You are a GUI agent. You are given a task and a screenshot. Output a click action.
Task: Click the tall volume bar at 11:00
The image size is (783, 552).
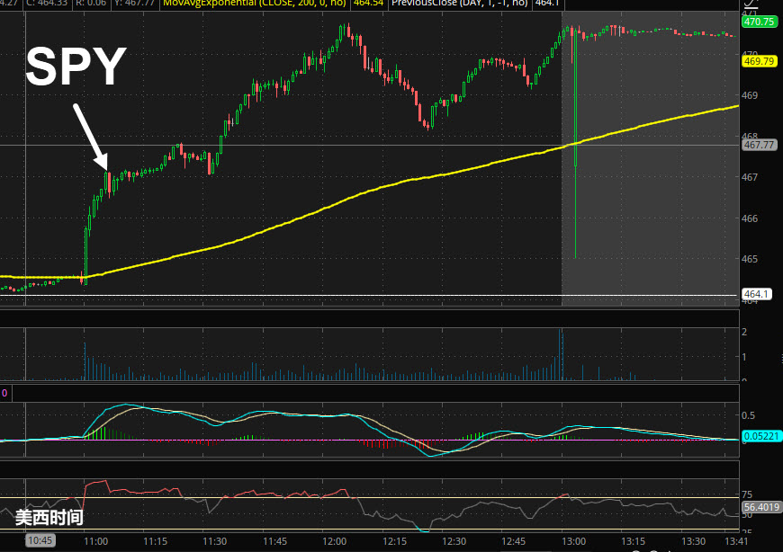(x=85, y=361)
